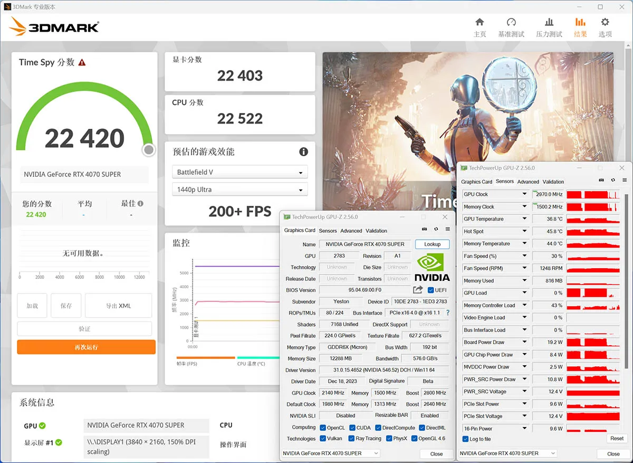
Task: Open hamburger menu in GPU-Z Sensors window
Action: pos(625,180)
